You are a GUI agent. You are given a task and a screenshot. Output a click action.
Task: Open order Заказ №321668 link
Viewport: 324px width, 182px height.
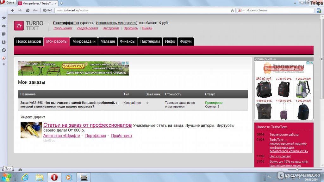coord(69,105)
